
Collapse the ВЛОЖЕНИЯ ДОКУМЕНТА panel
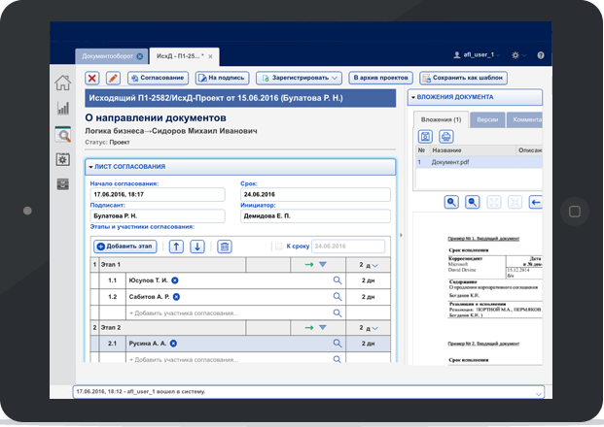[413, 97]
